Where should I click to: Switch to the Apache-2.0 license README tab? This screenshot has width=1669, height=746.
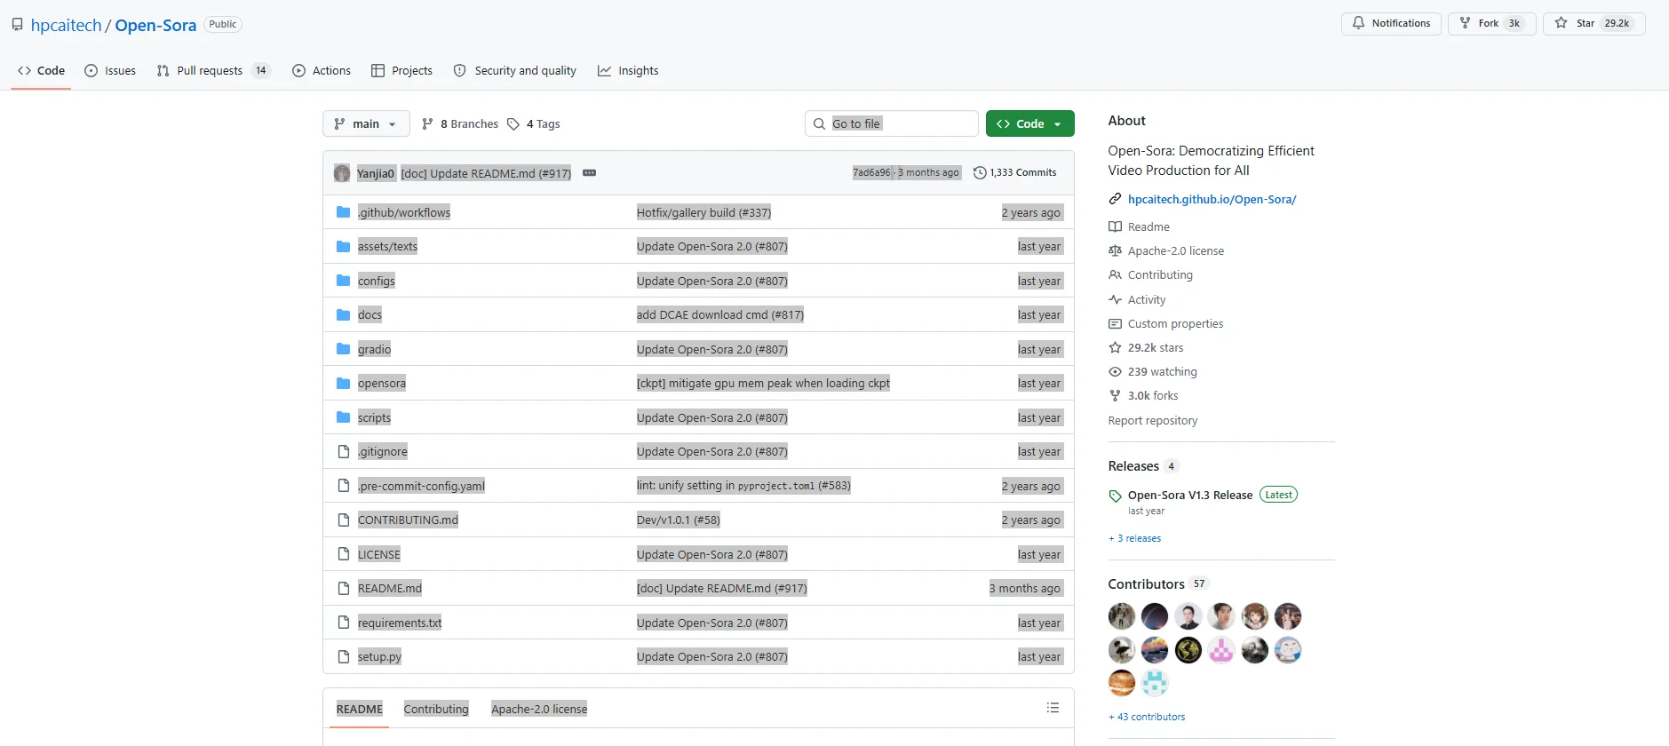tap(539, 709)
